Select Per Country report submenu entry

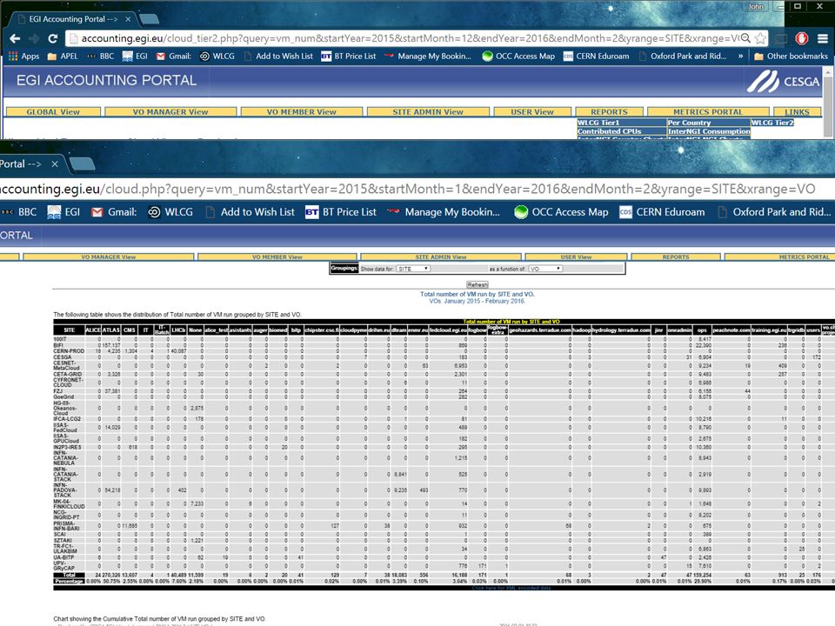(x=709, y=123)
